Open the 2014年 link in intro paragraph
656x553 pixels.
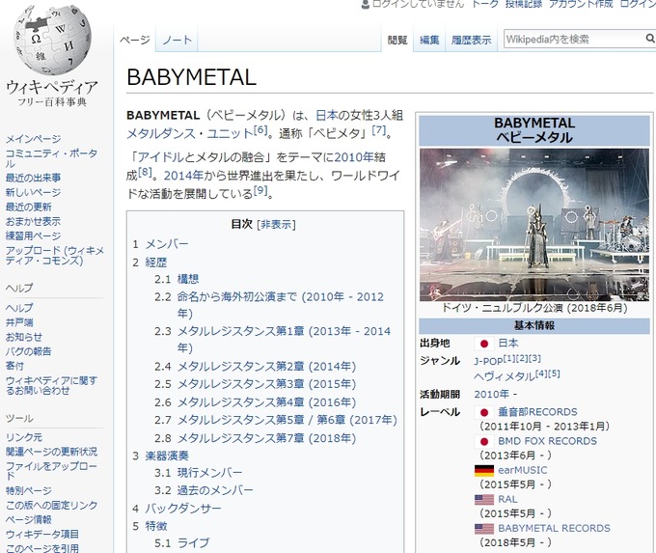tap(183, 176)
